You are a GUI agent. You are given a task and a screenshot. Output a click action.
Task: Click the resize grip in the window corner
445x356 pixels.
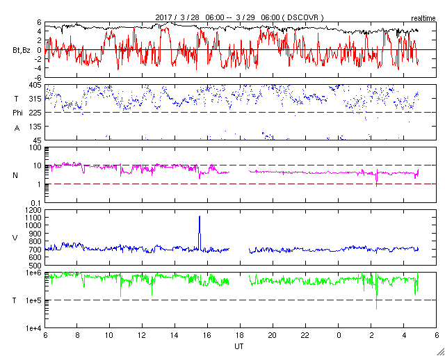[x=441, y=352]
